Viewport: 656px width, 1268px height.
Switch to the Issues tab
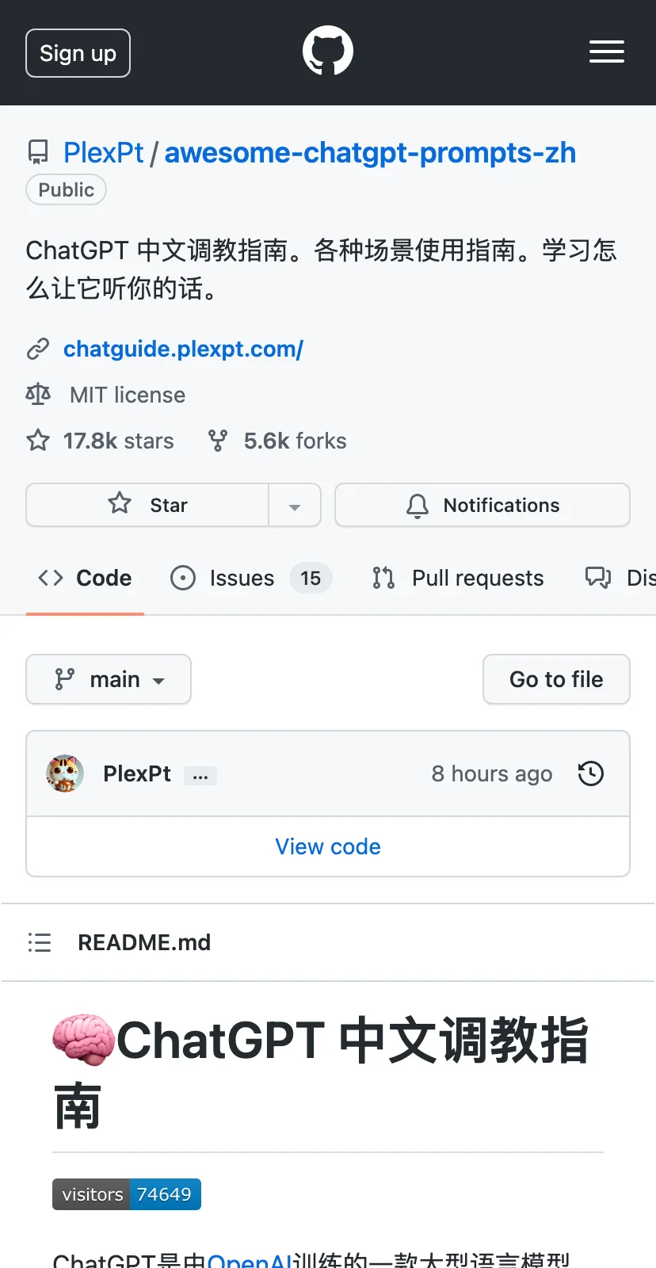251,578
